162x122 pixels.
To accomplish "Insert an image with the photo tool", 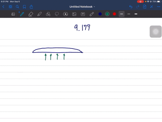I will pyautogui.click(x=74, y=14).
